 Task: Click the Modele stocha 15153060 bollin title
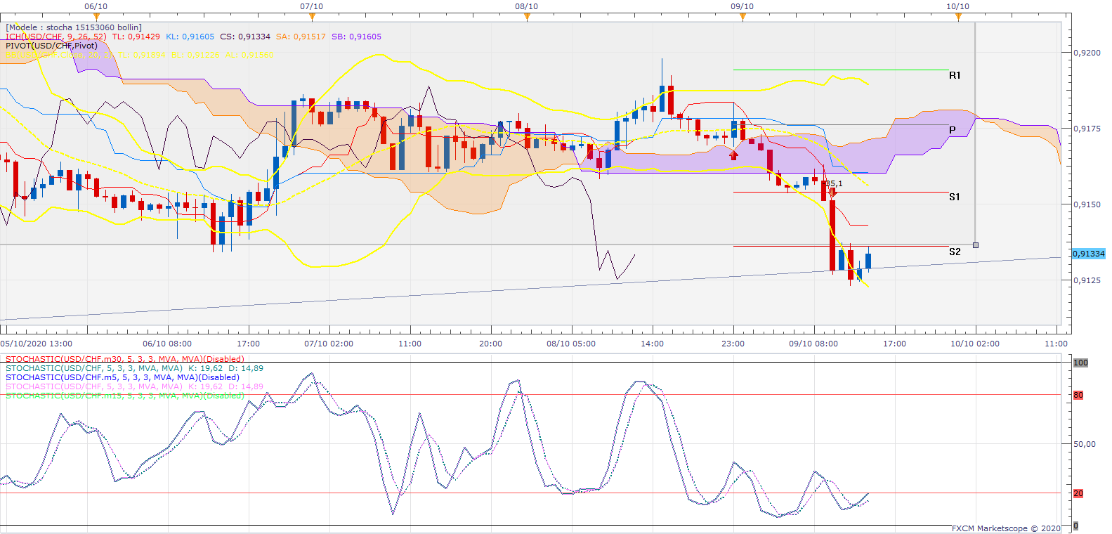click(74, 27)
